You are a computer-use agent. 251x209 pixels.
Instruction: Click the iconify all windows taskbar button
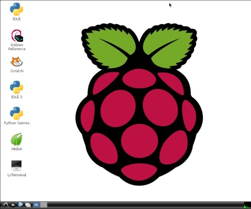pos(28,205)
